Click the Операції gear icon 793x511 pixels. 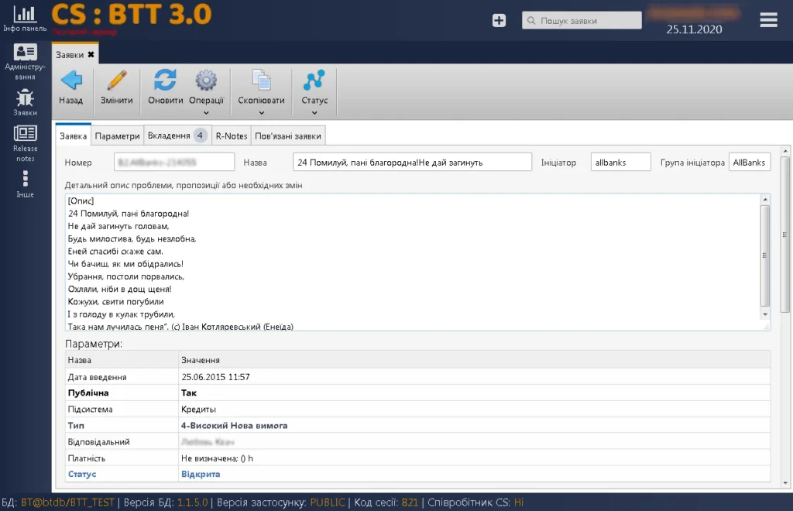click(206, 80)
